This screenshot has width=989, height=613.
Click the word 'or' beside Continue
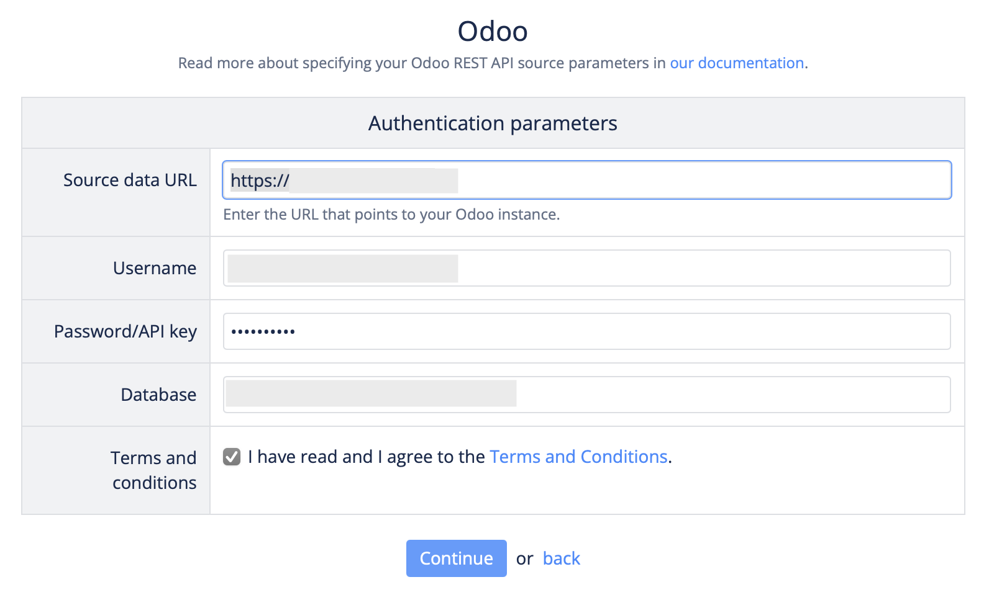tap(524, 559)
